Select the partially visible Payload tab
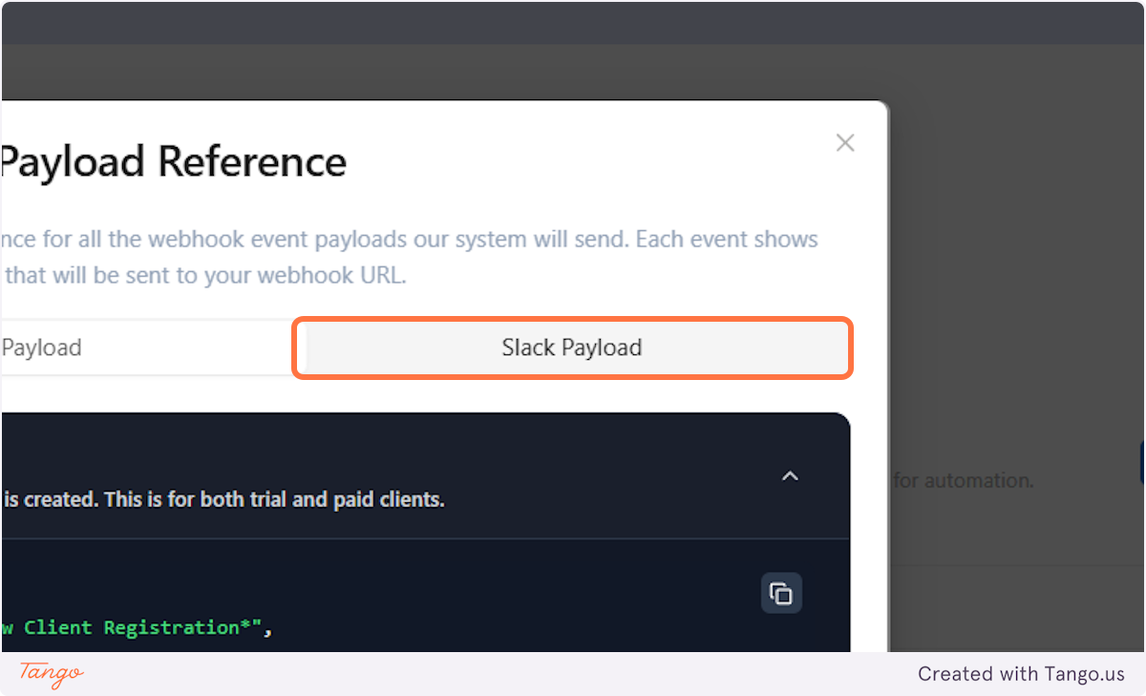The height and width of the screenshot is (696, 1146). [145, 348]
